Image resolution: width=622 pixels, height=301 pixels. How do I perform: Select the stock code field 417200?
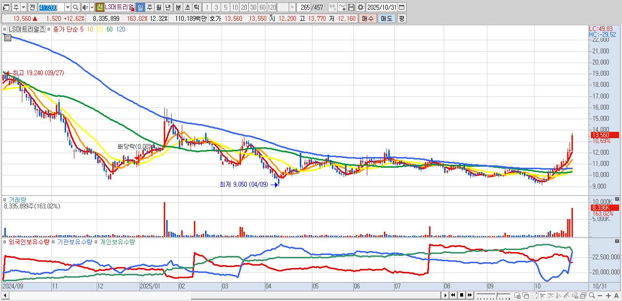click(51, 7)
